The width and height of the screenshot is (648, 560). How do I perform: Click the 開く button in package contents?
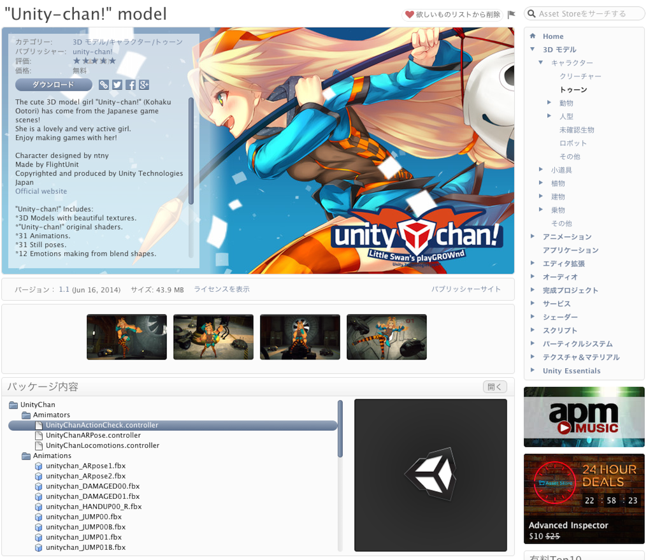point(494,387)
